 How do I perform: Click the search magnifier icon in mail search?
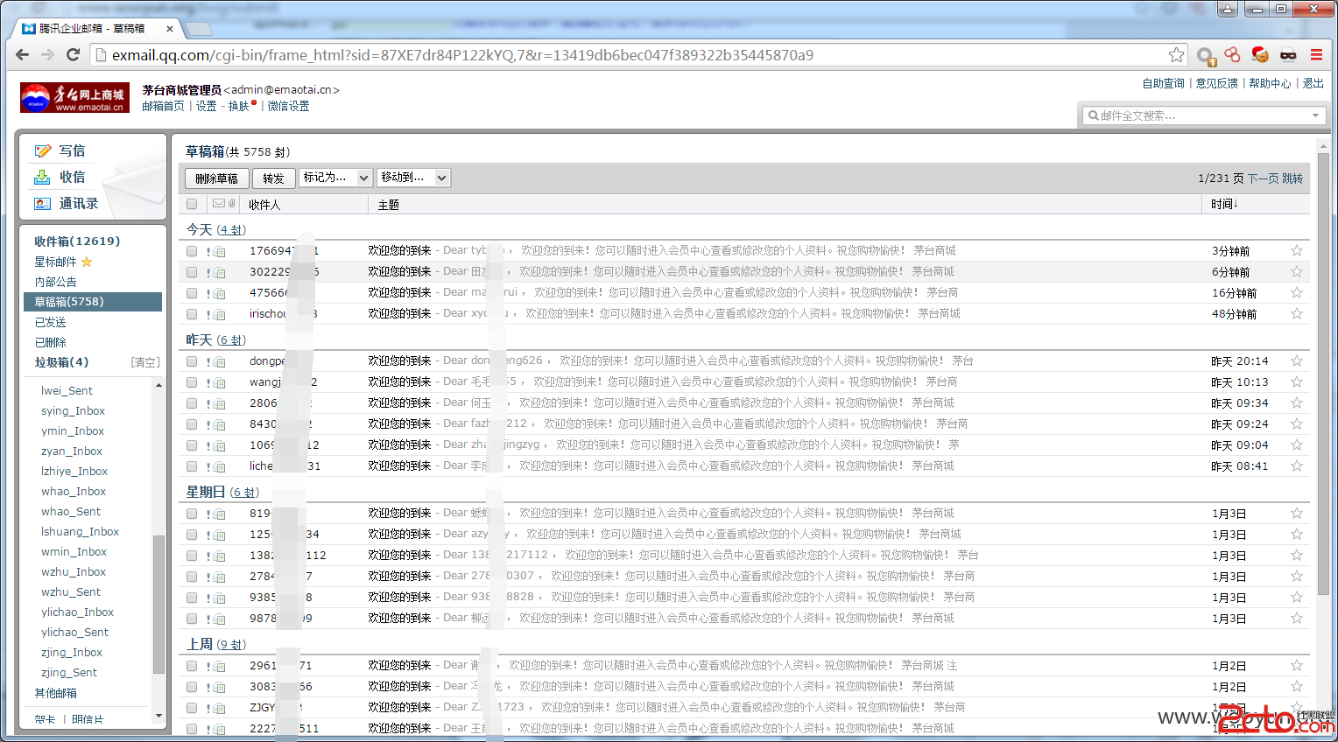click(1093, 115)
